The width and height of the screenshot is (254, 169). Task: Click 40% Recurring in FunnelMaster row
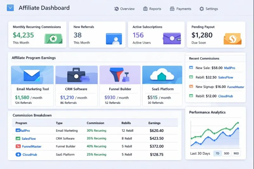(x=97, y=146)
